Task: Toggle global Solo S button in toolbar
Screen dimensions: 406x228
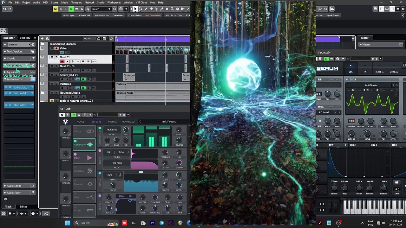Action: [61, 9]
